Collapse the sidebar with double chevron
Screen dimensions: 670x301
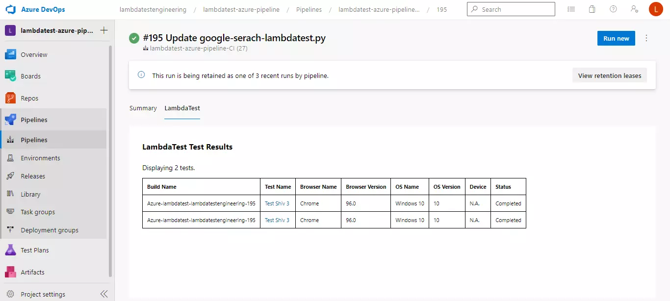click(103, 293)
